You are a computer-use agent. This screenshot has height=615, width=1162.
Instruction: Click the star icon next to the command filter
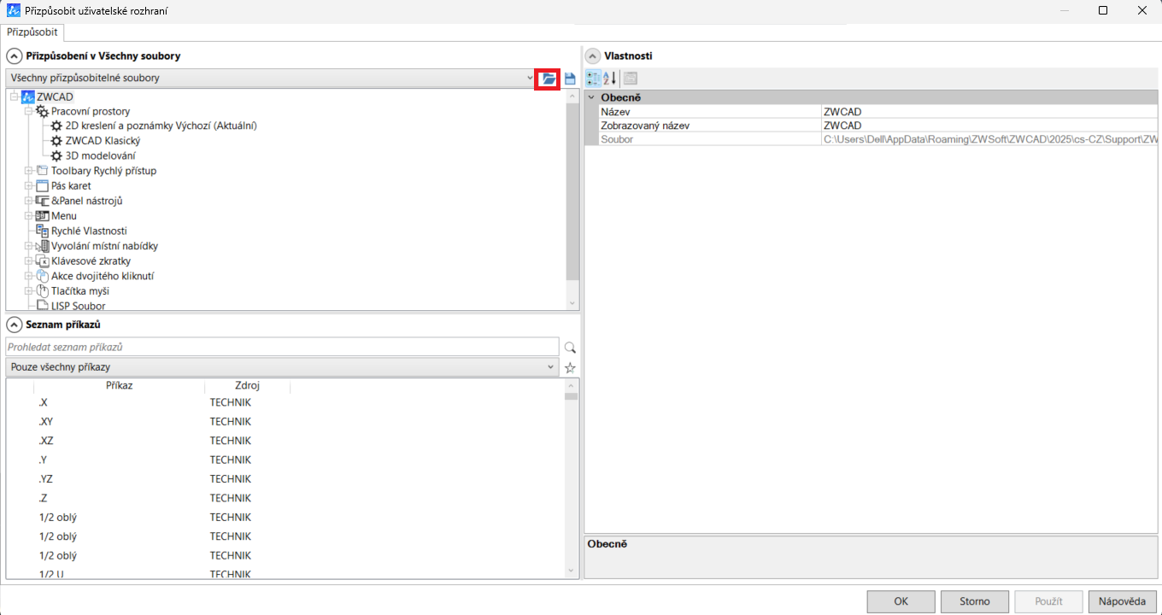570,368
